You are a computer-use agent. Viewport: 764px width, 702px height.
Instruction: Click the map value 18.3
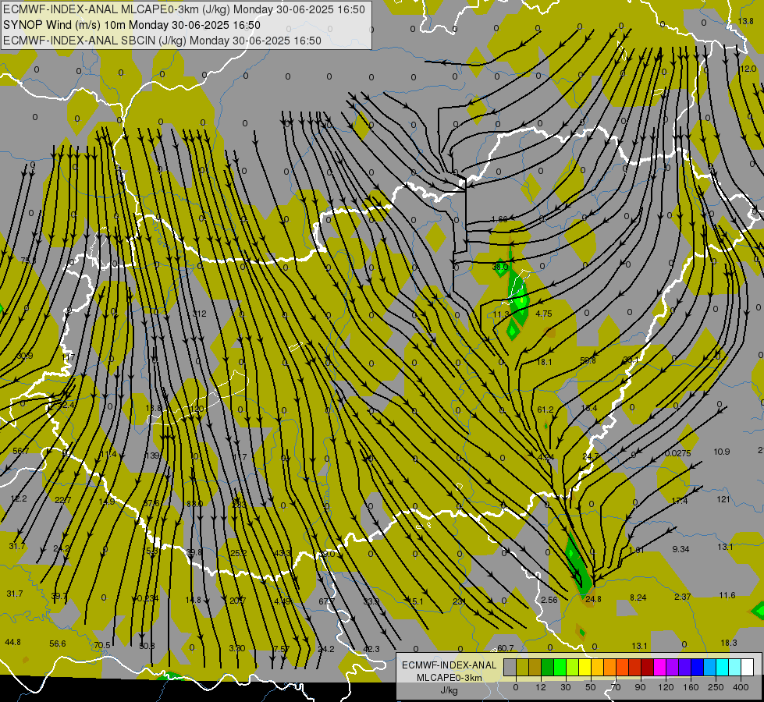tap(729, 643)
